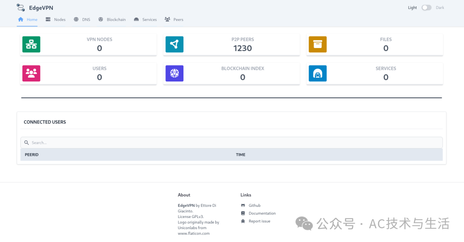
Task: Click the purple Blockchain Index icon
Action: (174, 73)
